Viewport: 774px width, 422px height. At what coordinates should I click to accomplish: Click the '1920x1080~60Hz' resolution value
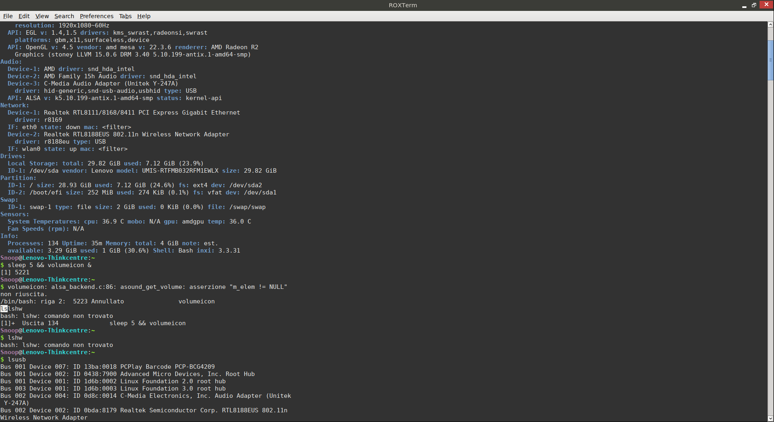tap(84, 25)
